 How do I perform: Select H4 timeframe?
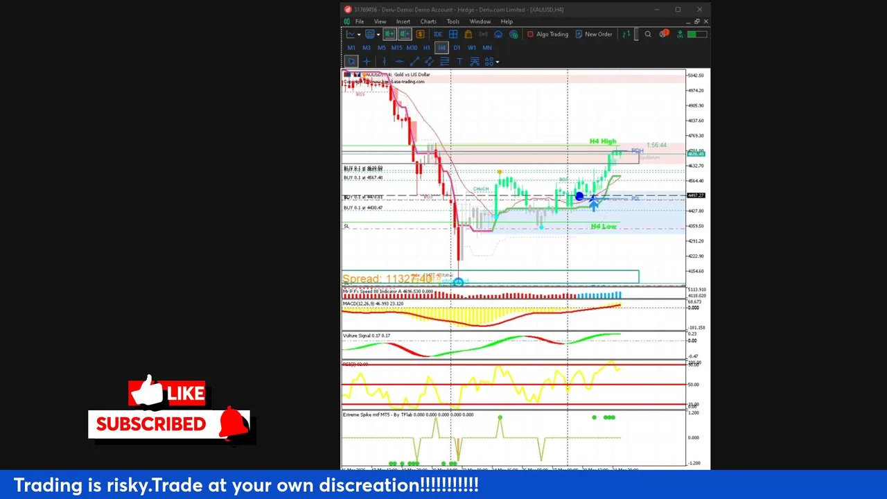[441, 48]
